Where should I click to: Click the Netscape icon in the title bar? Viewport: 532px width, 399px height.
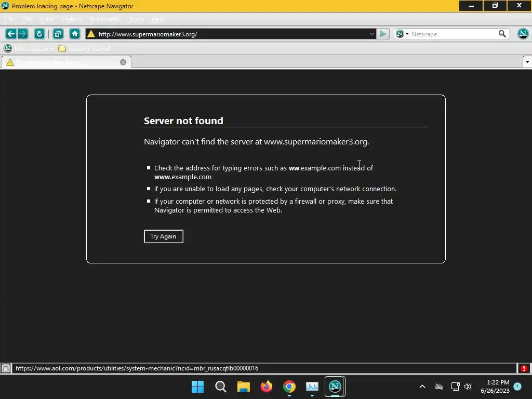coord(5,6)
